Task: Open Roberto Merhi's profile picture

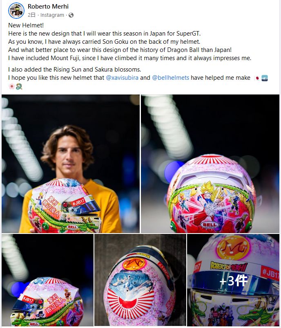Action: point(16,11)
